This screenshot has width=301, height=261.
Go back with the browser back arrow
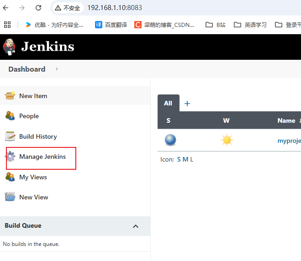6,8
